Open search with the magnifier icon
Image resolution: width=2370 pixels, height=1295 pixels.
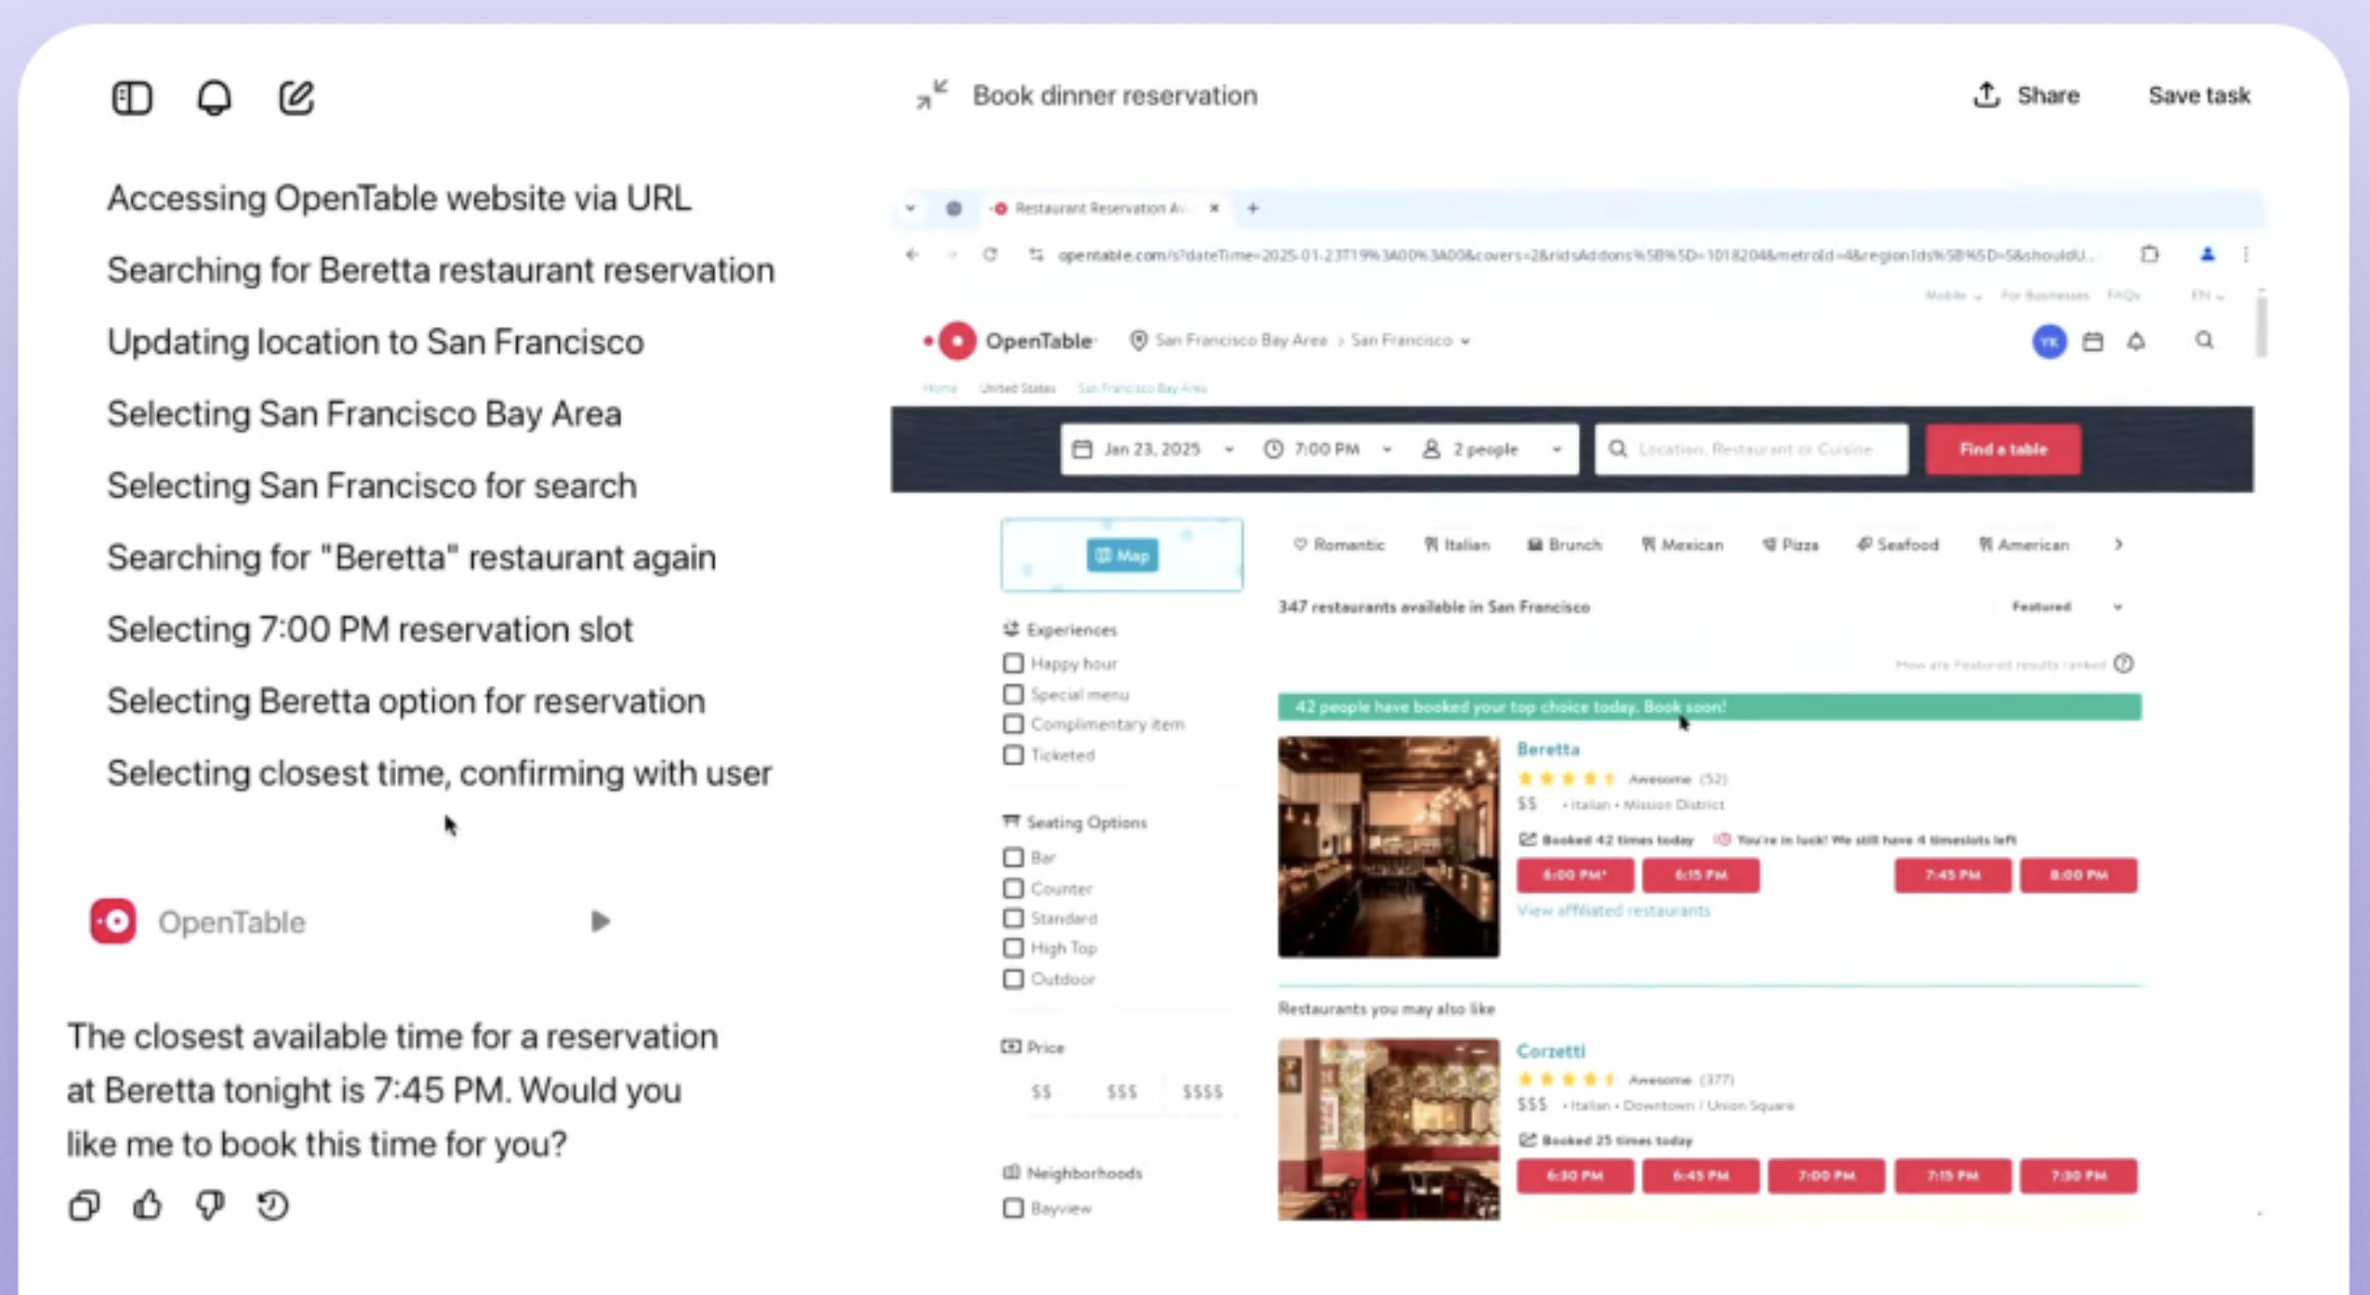coord(2205,341)
